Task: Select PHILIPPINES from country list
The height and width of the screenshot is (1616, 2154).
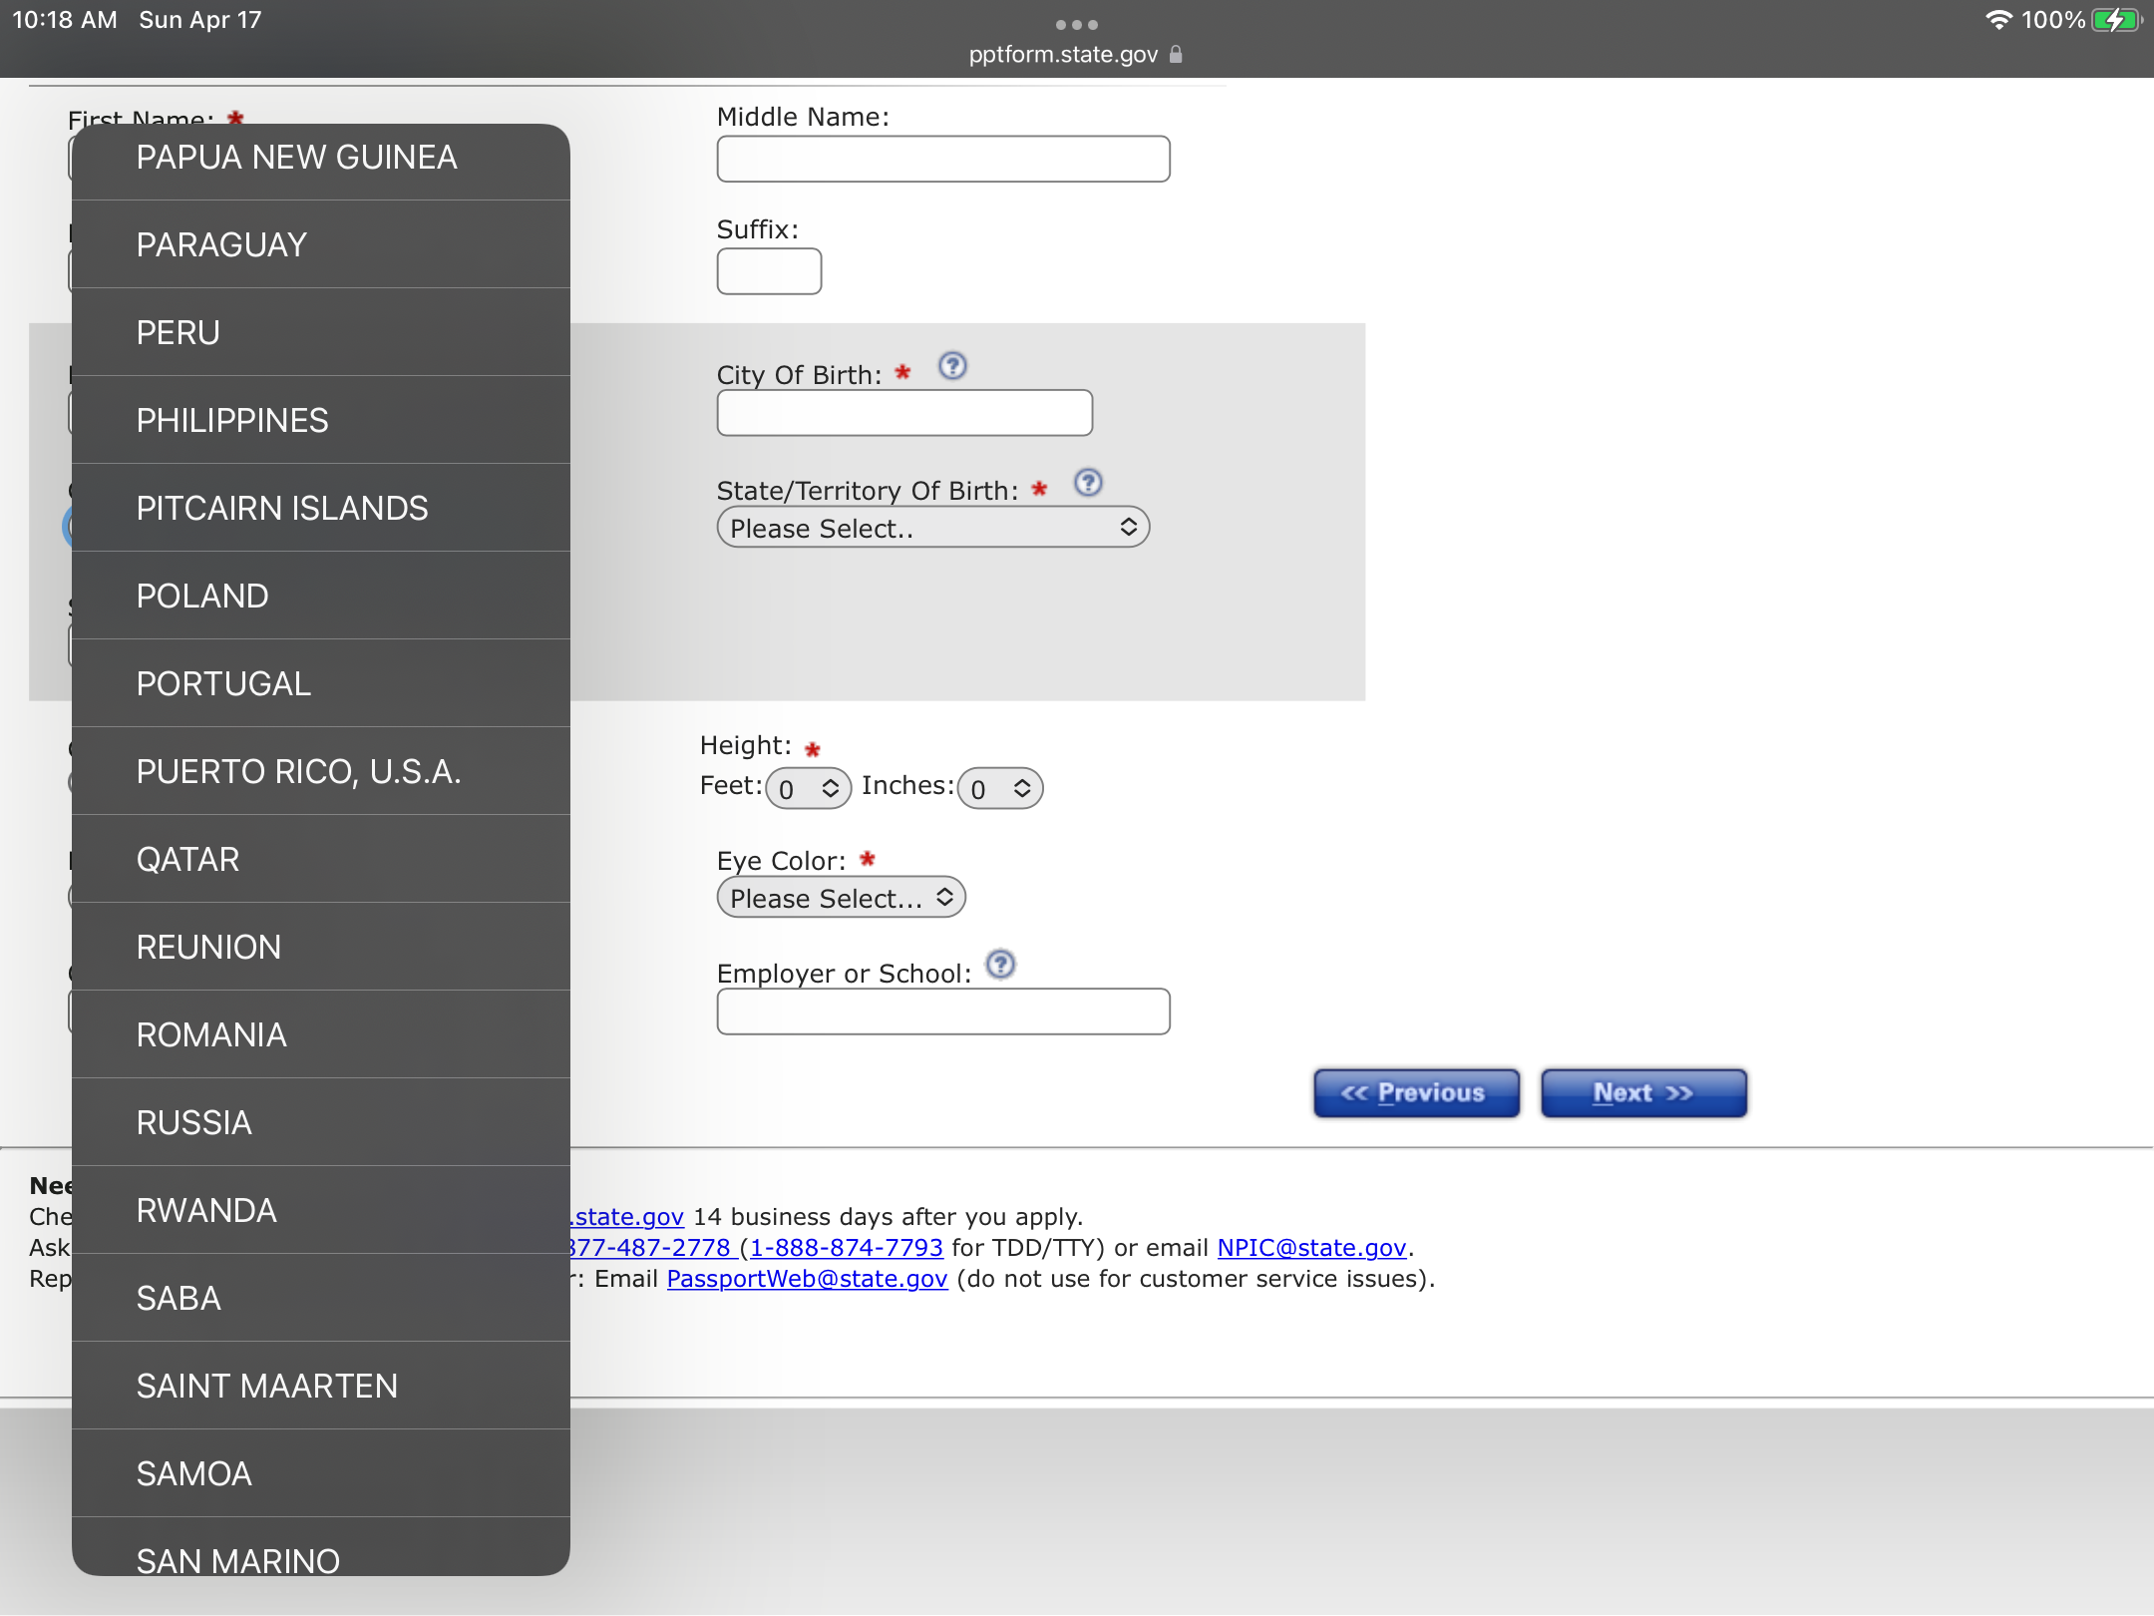Action: 321,420
